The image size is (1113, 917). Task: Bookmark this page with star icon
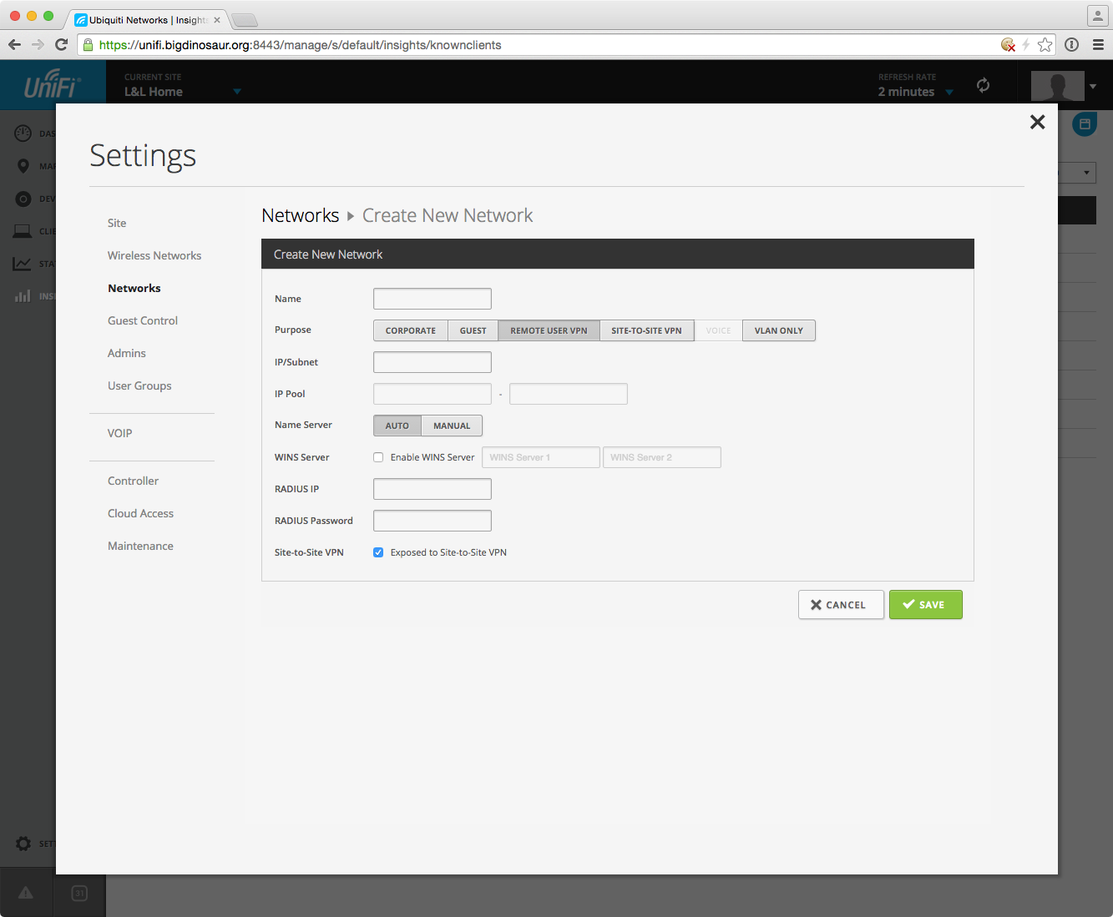(x=1045, y=45)
